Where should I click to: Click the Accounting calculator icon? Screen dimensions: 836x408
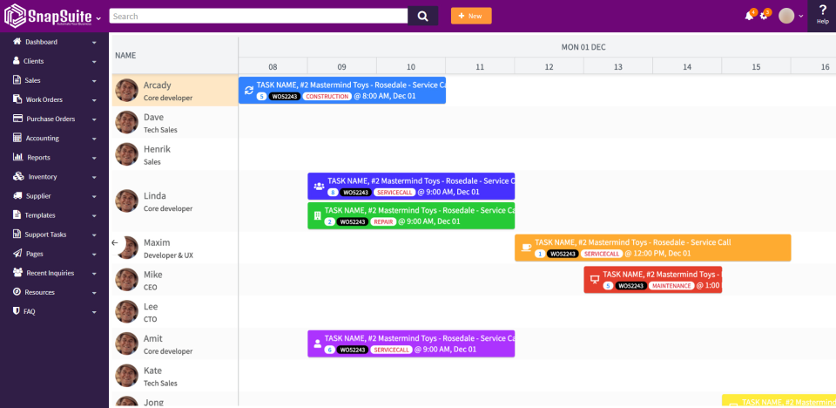point(17,138)
